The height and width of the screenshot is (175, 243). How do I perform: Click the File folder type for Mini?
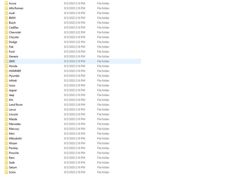(103, 134)
